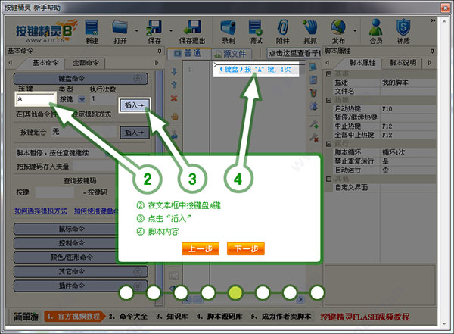The width and height of the screenshot is (454, 334).
Task: Open dropdown arrow next to 打开
Action: [x=136, y=30]
